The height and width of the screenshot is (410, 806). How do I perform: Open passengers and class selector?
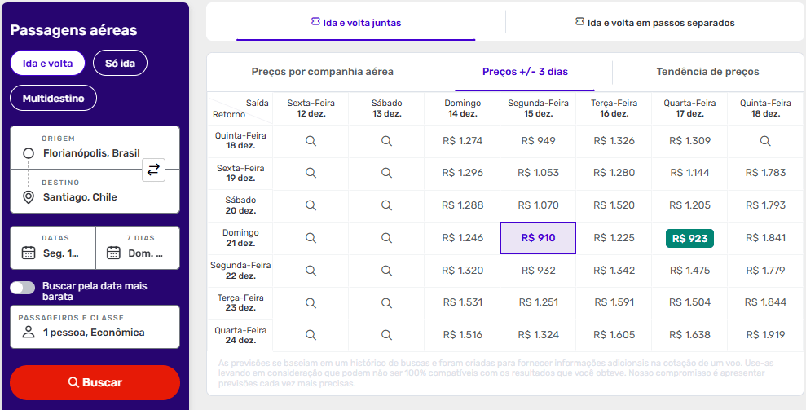(x=95, y=326)
